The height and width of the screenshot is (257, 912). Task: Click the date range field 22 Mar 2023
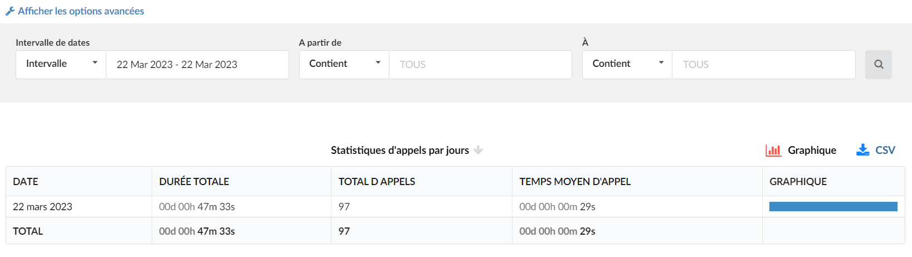pyautogui.click(x=197, y=65)
